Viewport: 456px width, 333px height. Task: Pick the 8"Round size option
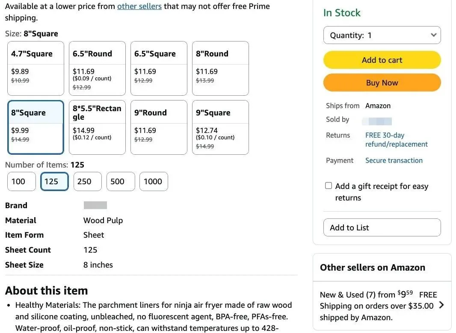tap(220, 68)
